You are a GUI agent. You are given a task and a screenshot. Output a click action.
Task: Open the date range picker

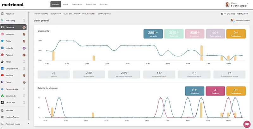point(234,14)
